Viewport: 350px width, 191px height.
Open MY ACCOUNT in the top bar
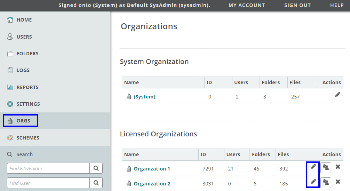coord(247,5)
